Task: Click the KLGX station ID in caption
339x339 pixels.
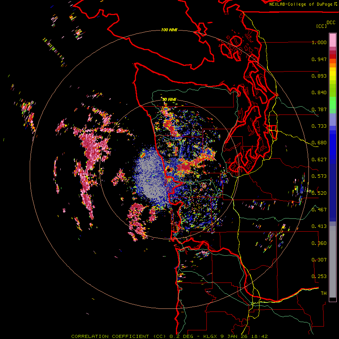Action: [x=211, y=336]
